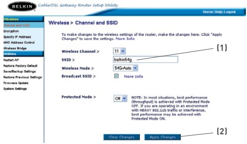This screenshot has height=144, width=247.
Task: Click the Utilities section header
Action: [x=23, y=54]
